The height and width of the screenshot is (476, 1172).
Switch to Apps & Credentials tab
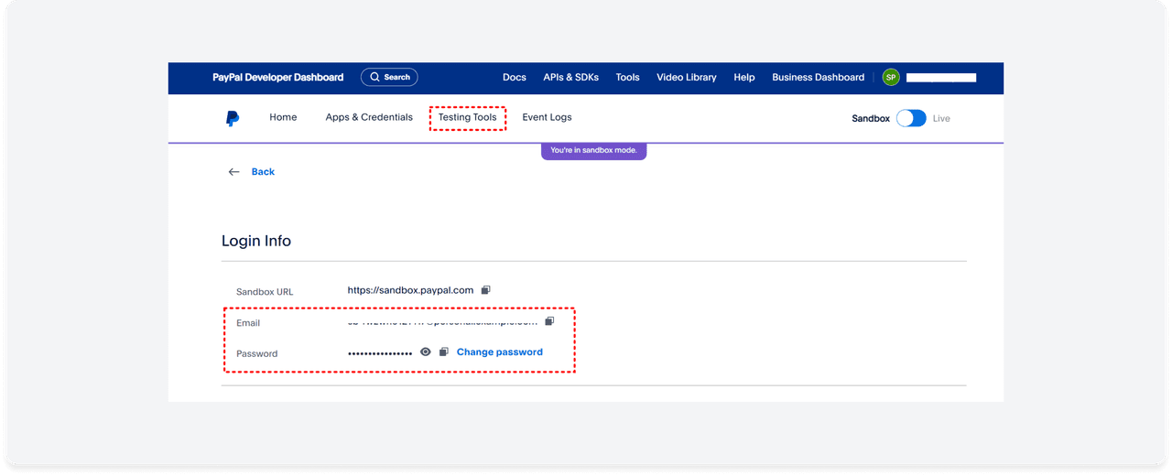[x=369, y=117]
